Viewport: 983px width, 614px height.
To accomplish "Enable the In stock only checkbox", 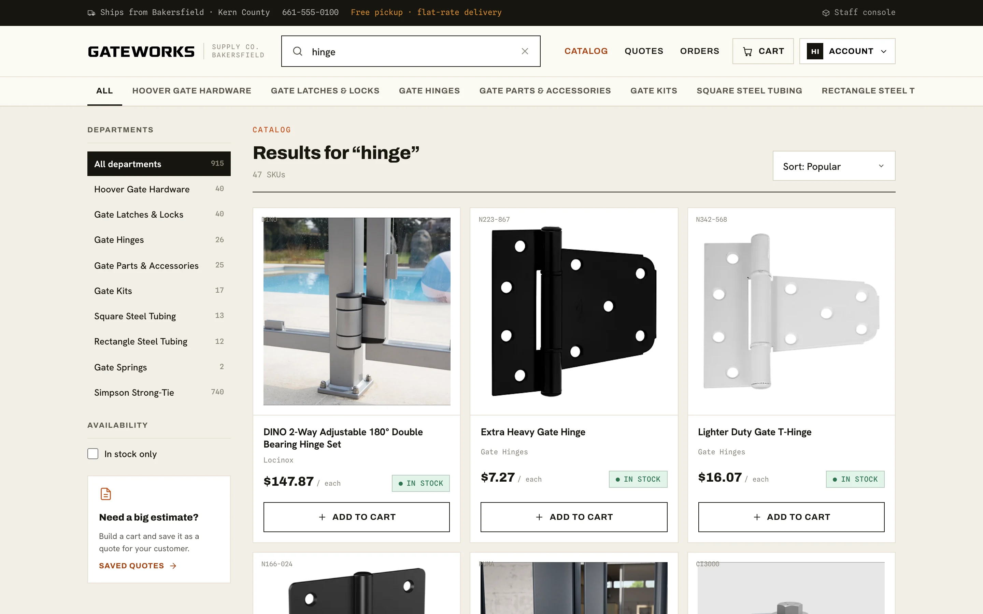I will click(93, 454).
